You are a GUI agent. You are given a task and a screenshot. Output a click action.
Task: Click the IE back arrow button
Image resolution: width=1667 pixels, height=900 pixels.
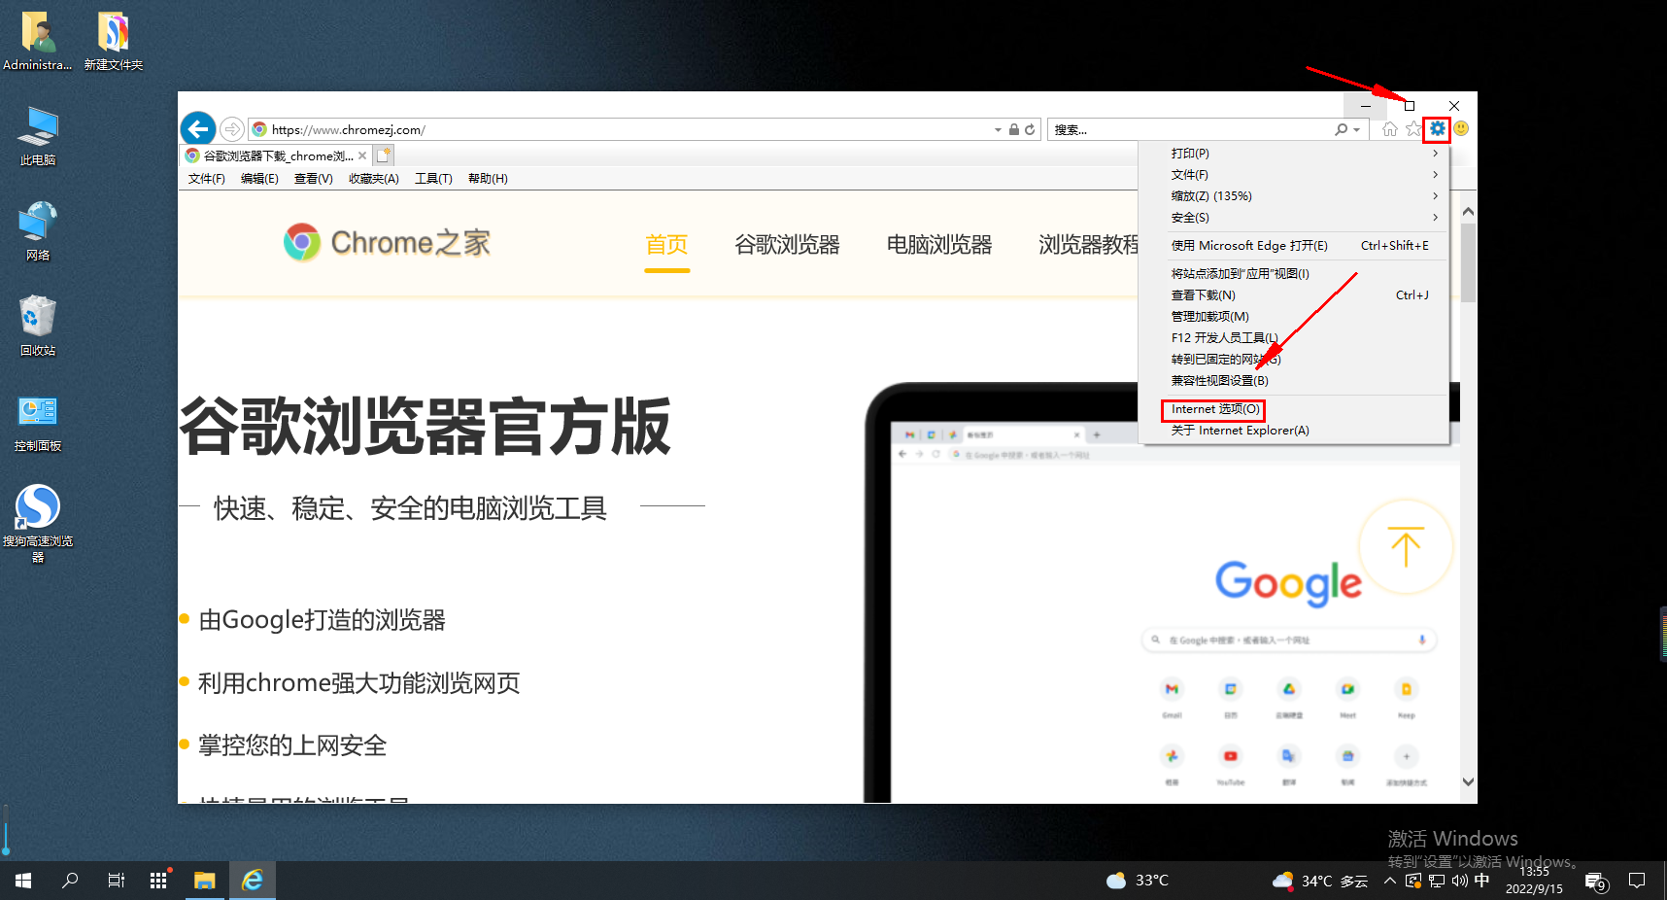pos(198,128)
